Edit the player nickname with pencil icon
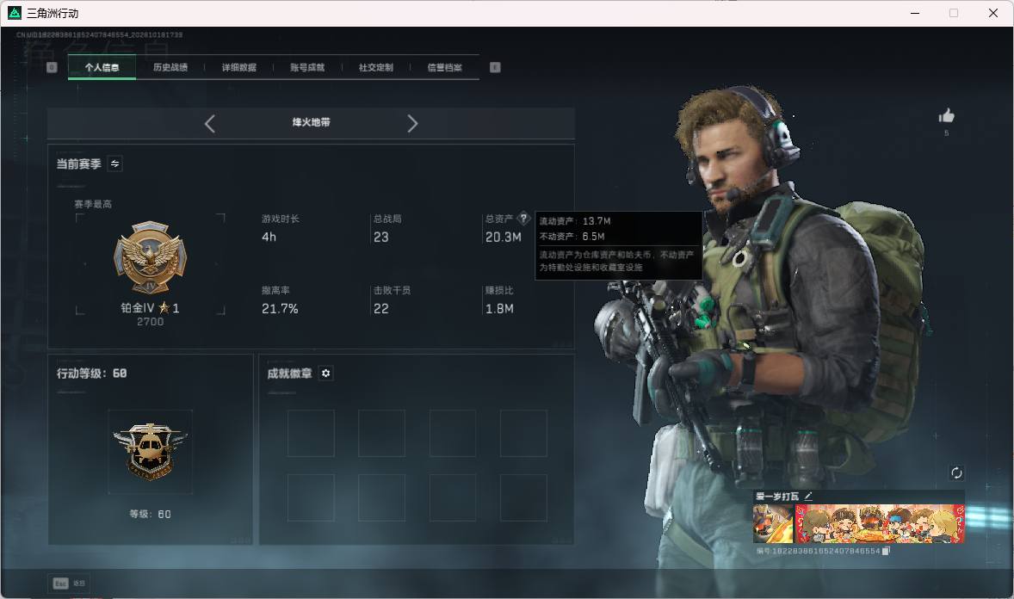The width and height of the screenshot is (1014, 599). coord(808,496)
